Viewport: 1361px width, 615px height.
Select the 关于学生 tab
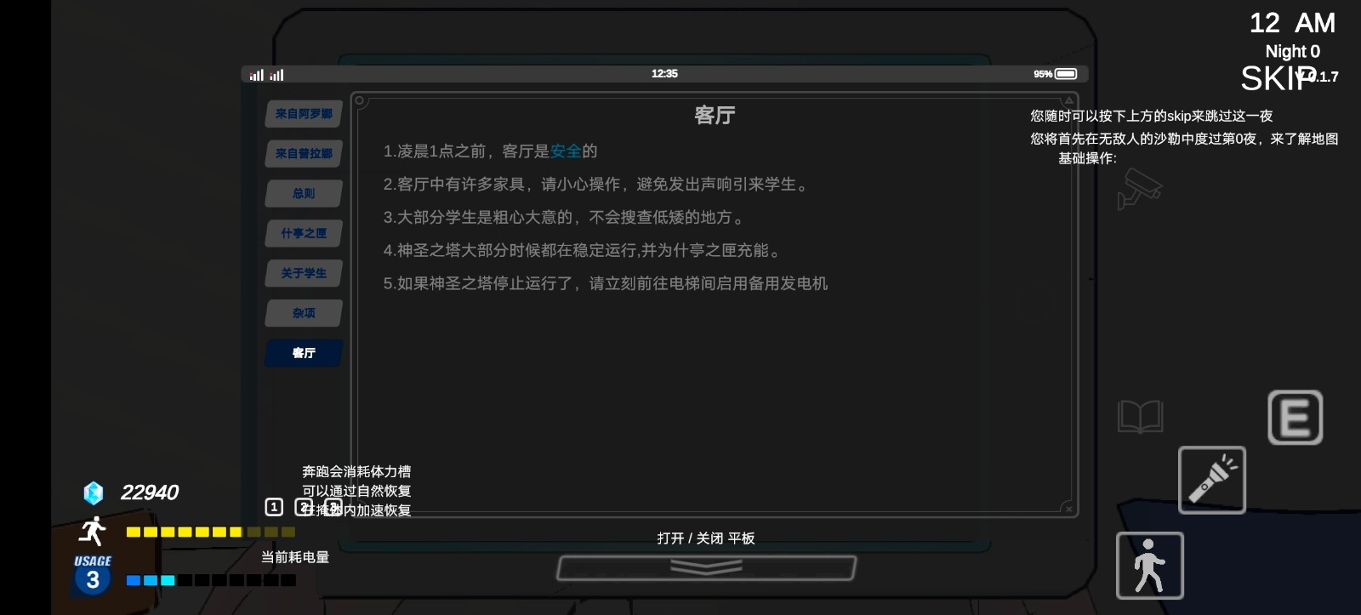(x=304, y=273)
